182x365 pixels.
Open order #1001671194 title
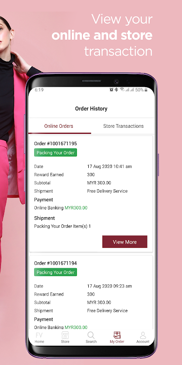point(56,263)
